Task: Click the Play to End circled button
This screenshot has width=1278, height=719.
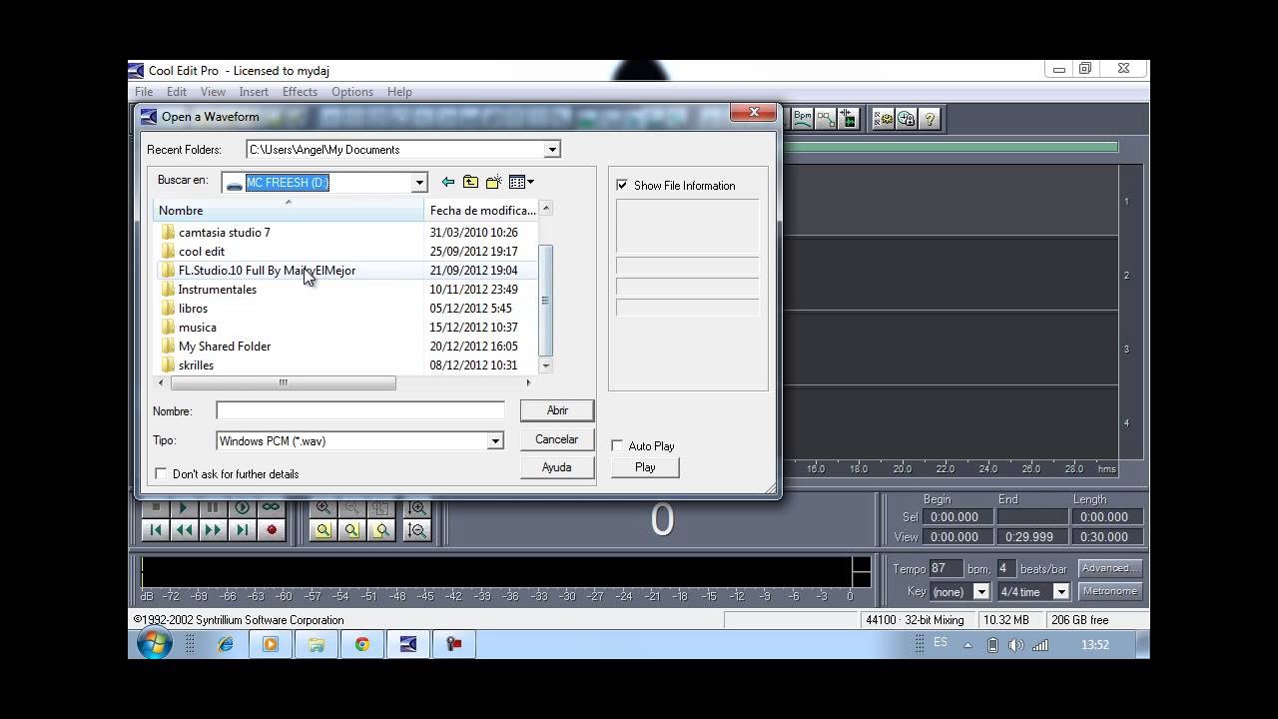Action: (x=242, y=508)
